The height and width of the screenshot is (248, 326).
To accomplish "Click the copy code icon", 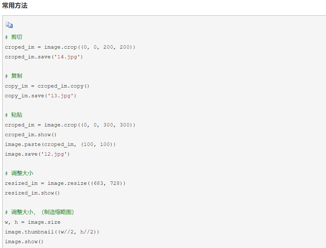I will 9,25.
